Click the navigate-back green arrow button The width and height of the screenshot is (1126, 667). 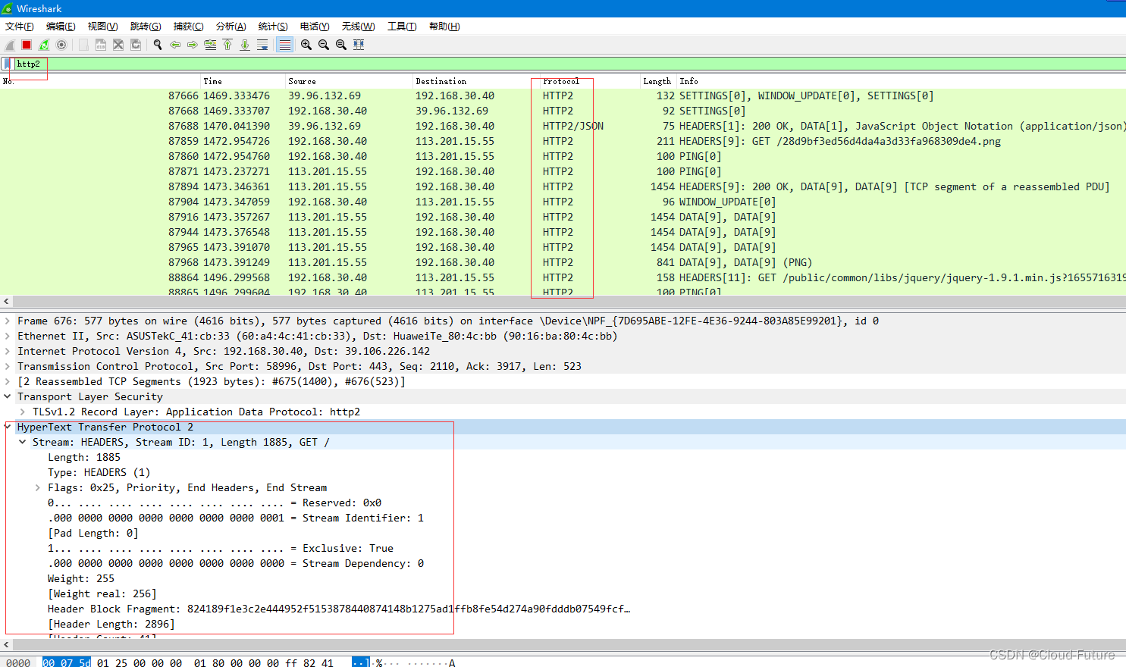point(175,45)
